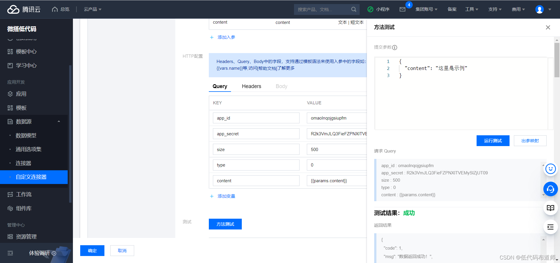This screenshot has width=560, height=263.
Task: Click the 请求 Query box scrollbar
Action: tap(543, 180)
